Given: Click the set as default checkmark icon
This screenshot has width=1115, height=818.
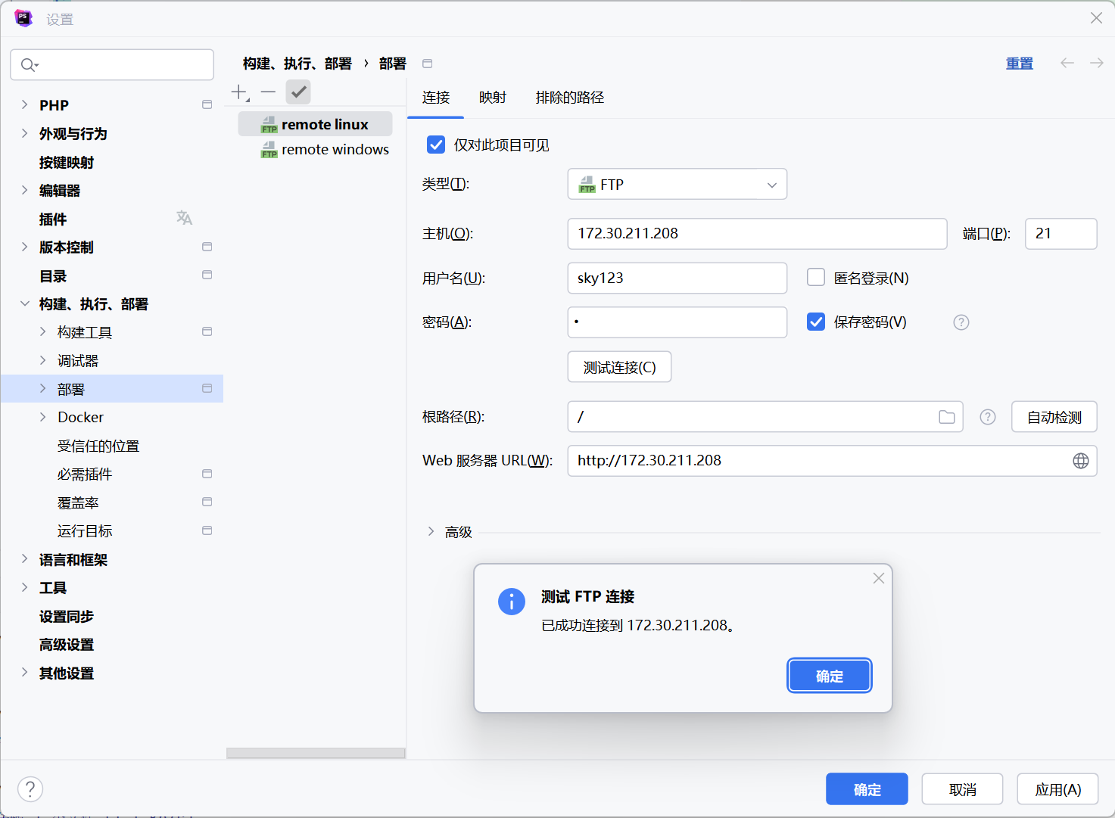Looking at the screenshot, I should pos(298,92).
